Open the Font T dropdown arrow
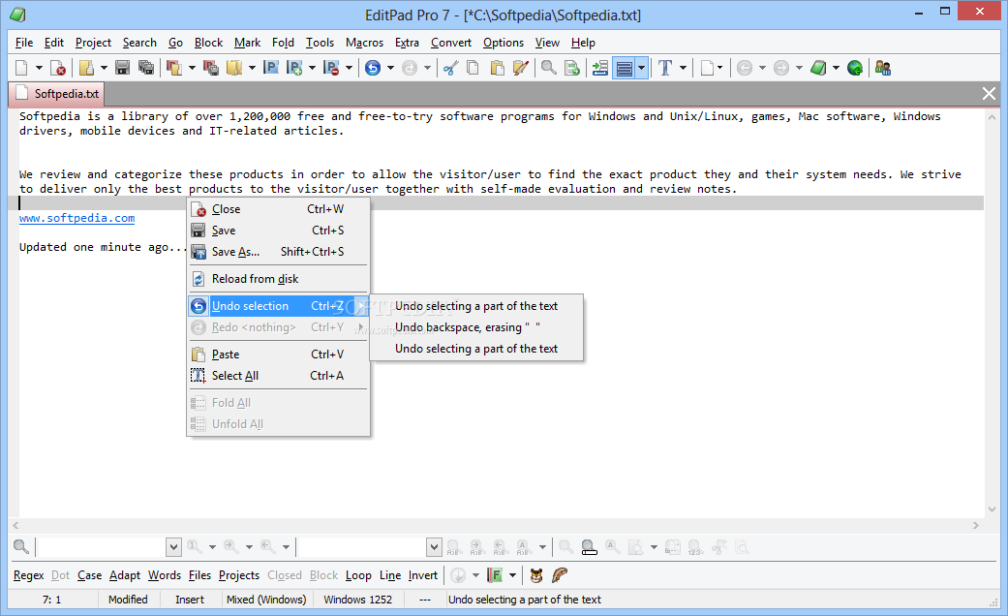 point(683,68)
